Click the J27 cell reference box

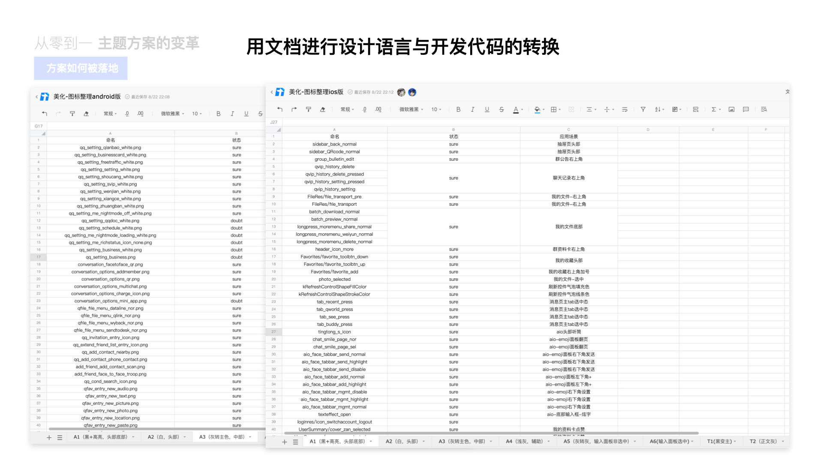point(274,122)
